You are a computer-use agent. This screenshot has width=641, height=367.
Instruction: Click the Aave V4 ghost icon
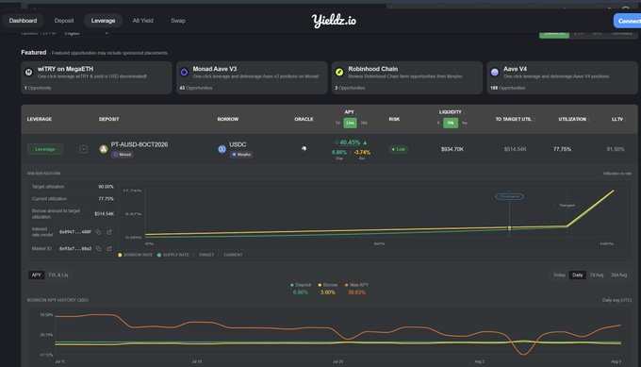coord(495,72)
